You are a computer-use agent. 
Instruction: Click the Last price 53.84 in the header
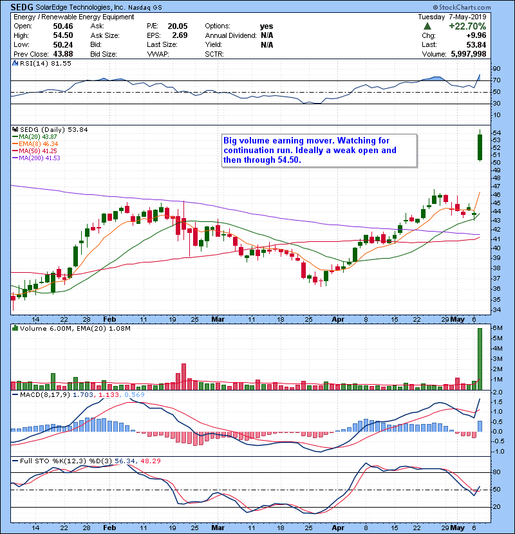476,45
